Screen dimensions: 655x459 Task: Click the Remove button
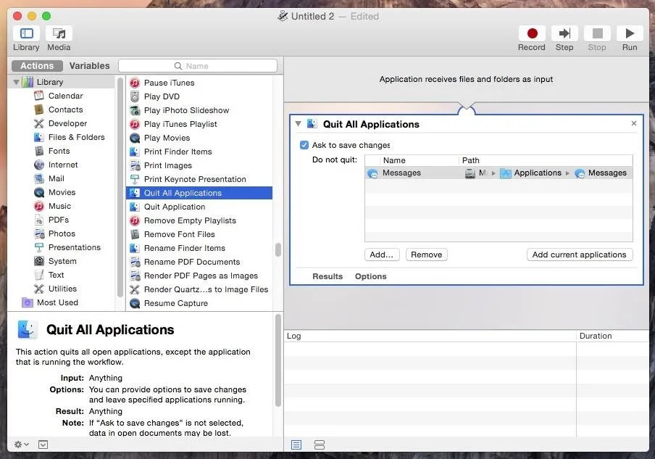[x=427, y=255]
